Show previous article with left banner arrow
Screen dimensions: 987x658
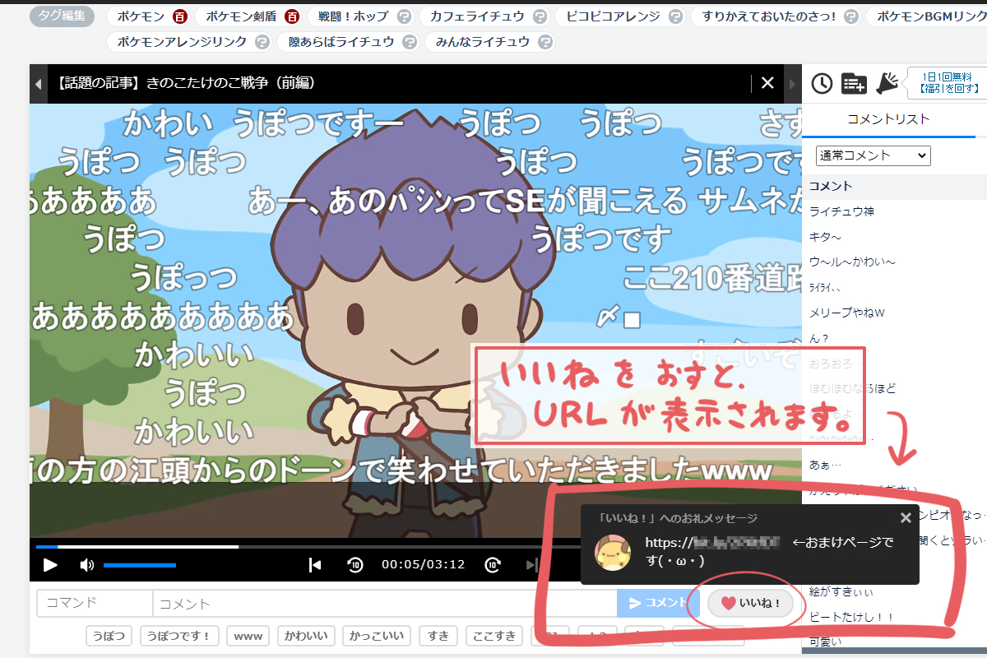point(38,83)
